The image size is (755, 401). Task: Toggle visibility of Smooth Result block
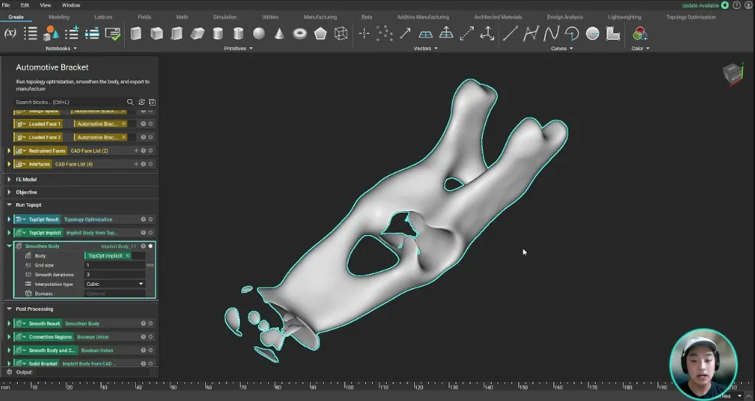click(x=151, y=324)
